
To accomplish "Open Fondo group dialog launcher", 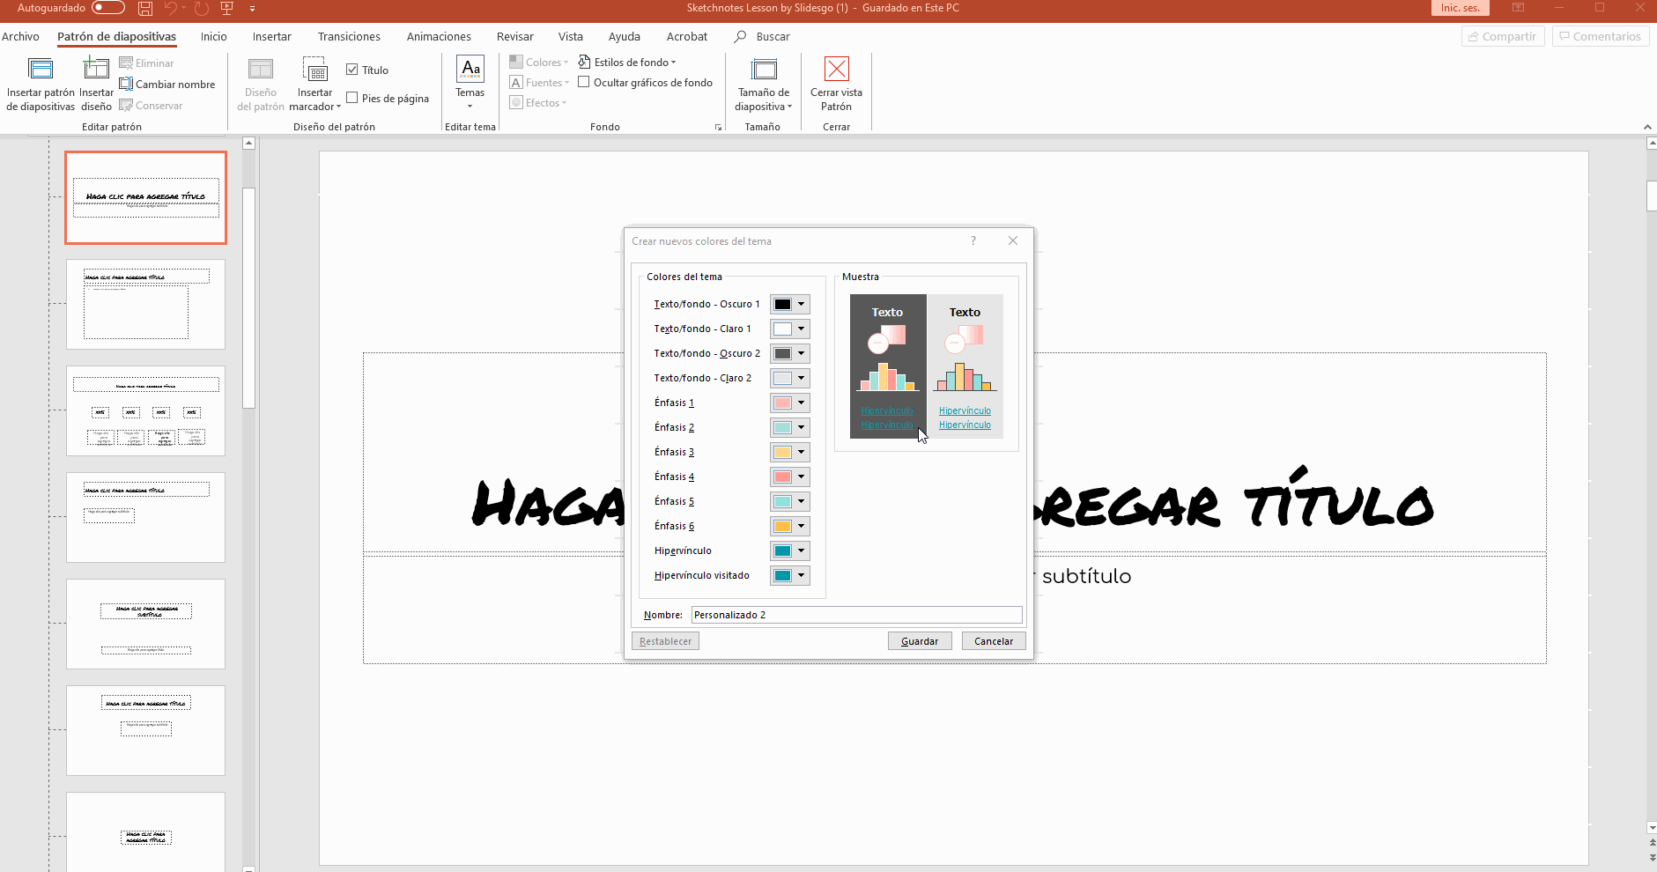I will (718, 128).
